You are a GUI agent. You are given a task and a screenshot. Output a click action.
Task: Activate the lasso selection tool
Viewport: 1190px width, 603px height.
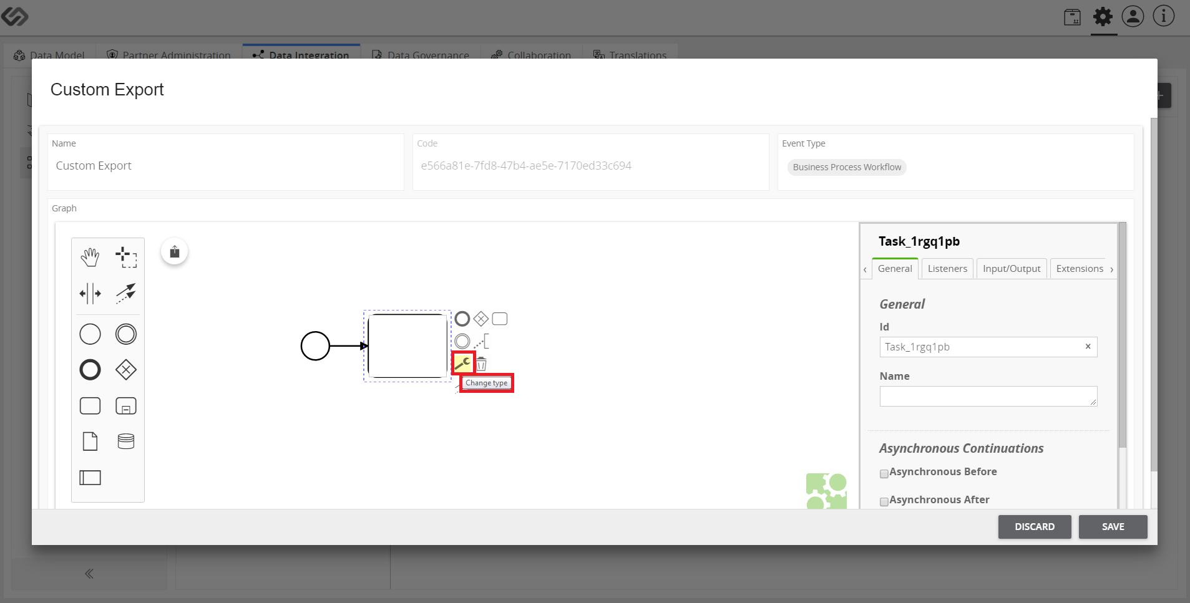point(126,257)
